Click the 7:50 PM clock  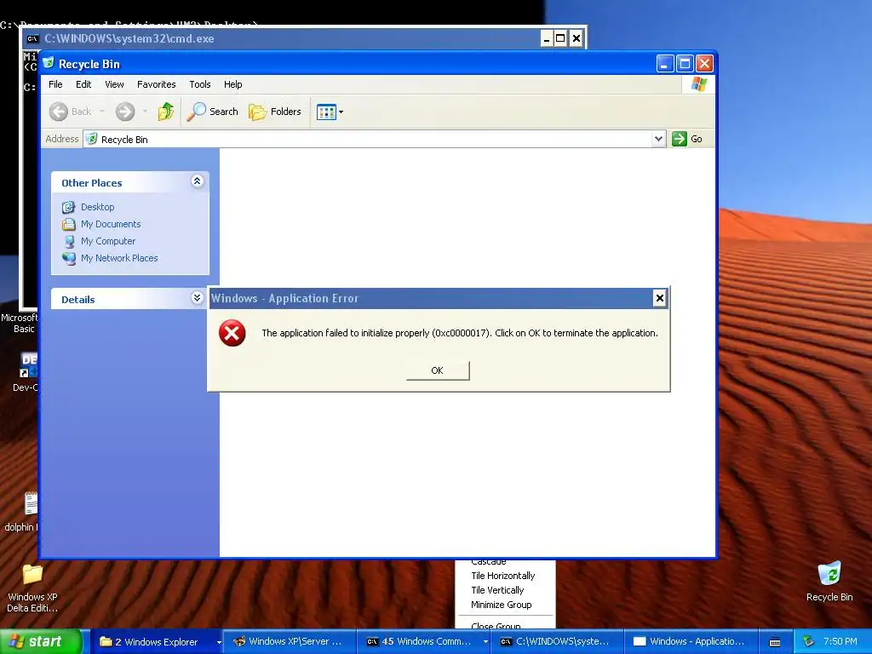(840, 642)
